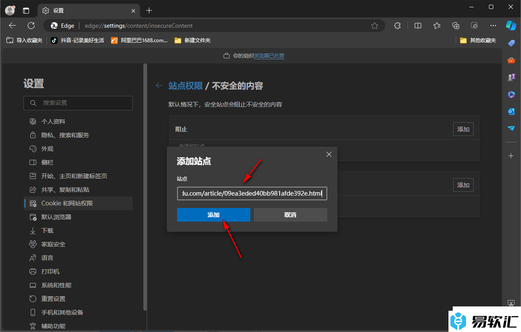Select Privacy, search and services in sidebar
The image size is (521, 332).
point(65,135)
